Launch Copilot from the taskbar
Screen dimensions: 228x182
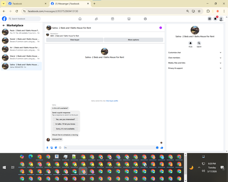(x=22, y=157)
